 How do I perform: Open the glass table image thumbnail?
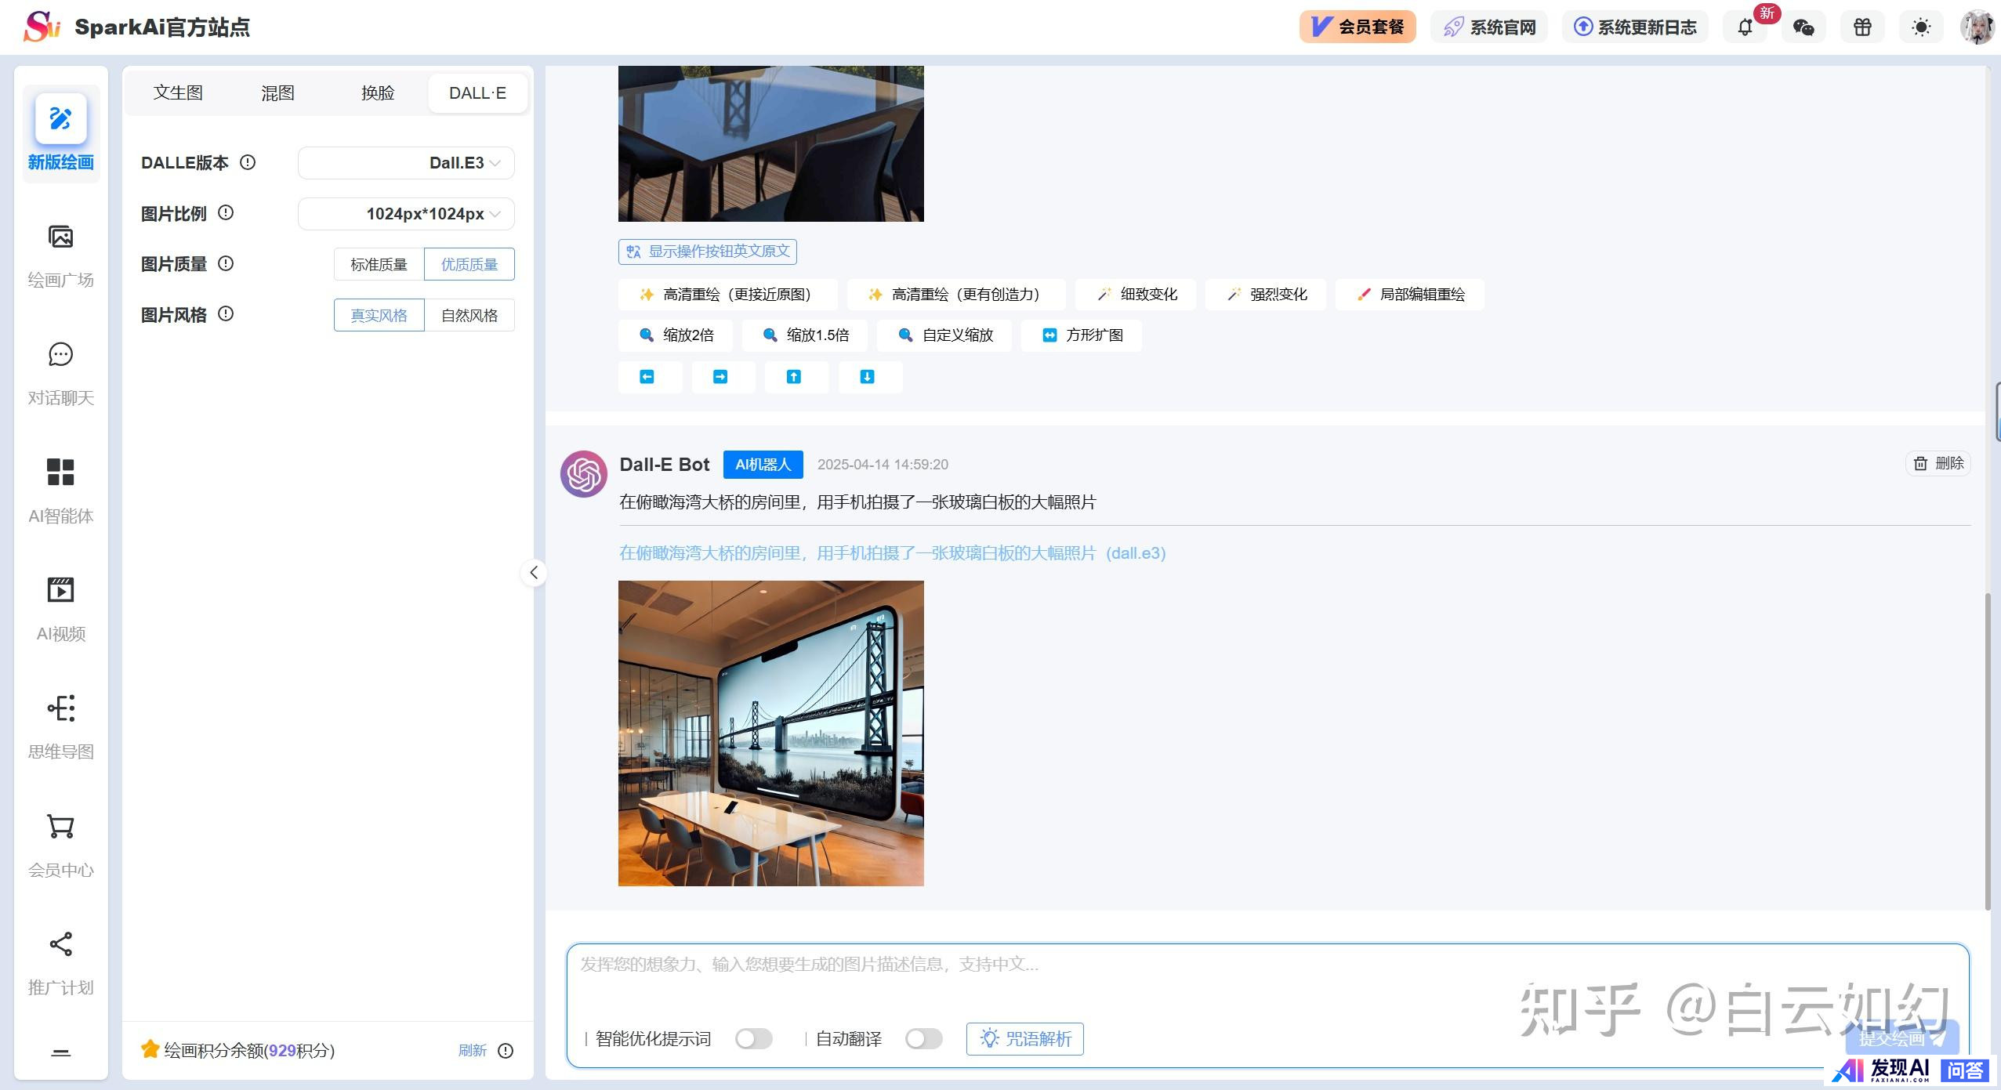[x=771, y=143]
